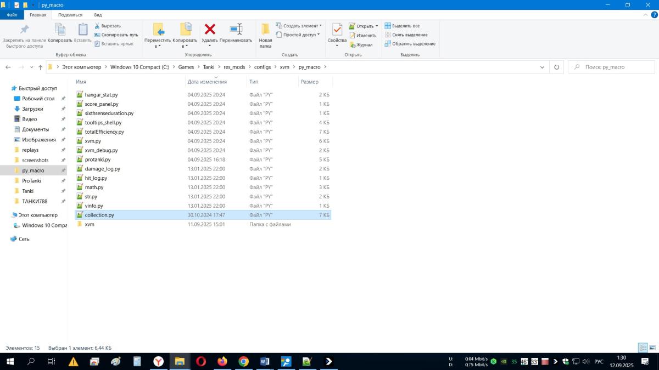Click the Cut (Вырезать) scissors icon

coord(97,26)
